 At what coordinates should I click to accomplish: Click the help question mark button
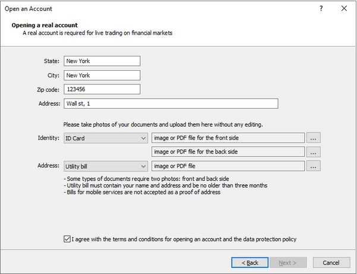coord(321,9)
